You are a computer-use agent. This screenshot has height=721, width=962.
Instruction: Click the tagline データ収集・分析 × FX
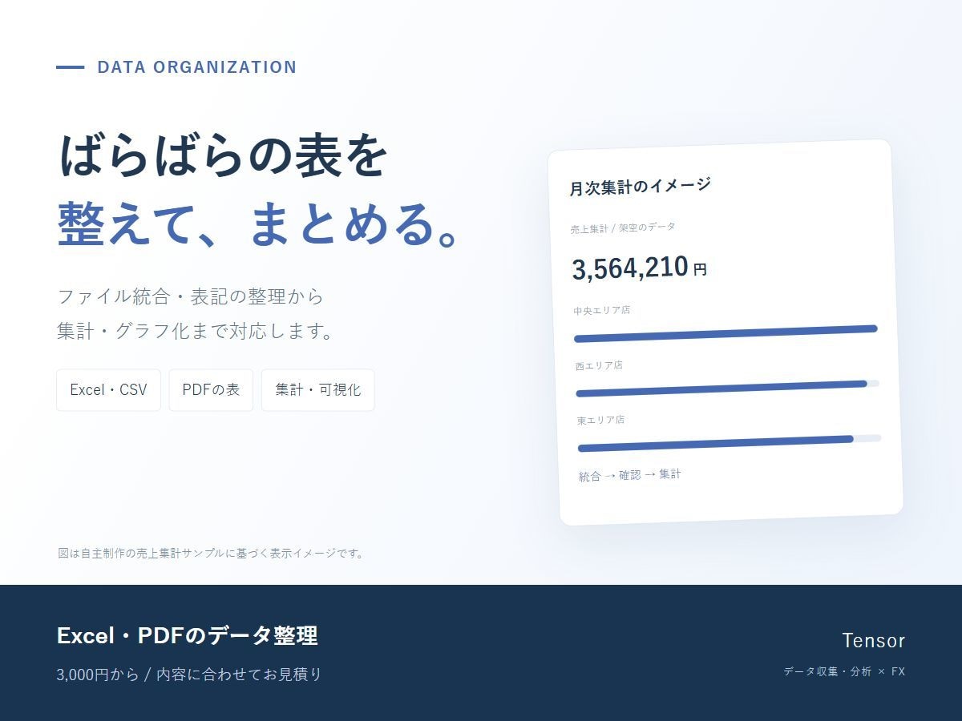pos(844,671)
